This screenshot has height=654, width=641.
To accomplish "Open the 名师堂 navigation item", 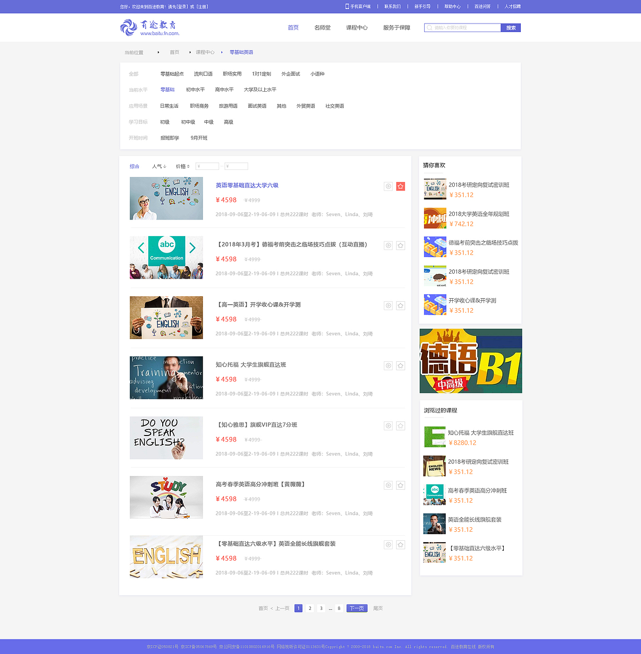I will [323, 28].
